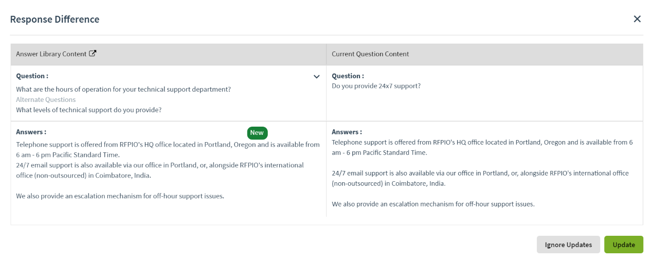The width and height of the screenshot is (652, 261).
Task: Select the Current Question Content header
Action: pyautogui.click(x=370, y=54)
